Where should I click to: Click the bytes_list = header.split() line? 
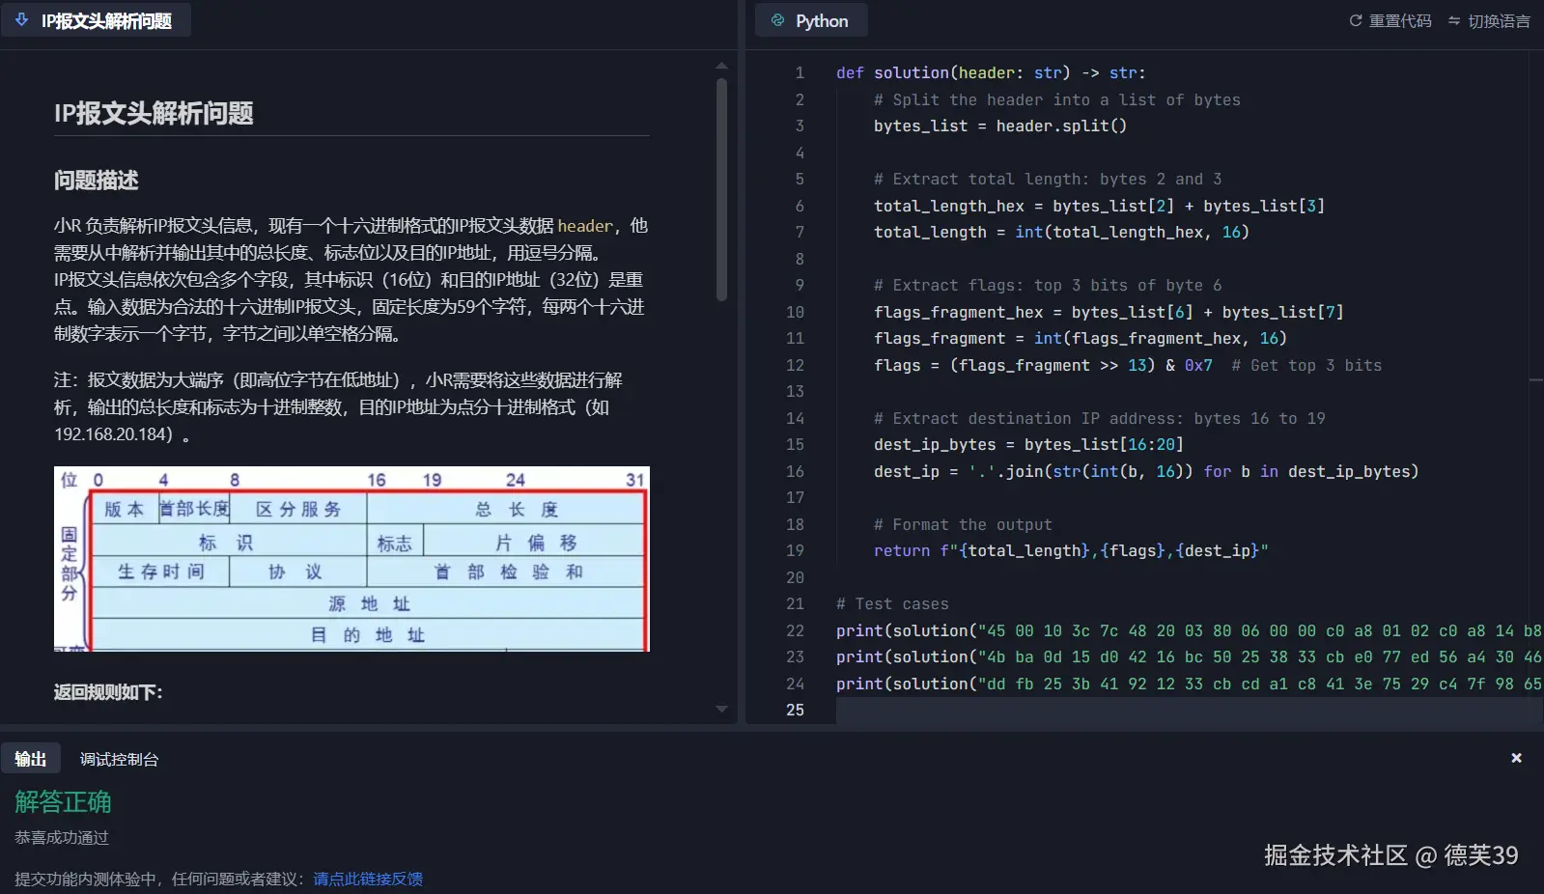(1000, 126)
